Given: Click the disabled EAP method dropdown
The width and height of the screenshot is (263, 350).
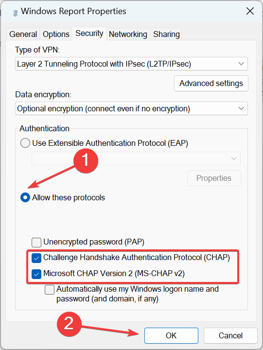Looking at the screenshot, I should tap(136, 158).
